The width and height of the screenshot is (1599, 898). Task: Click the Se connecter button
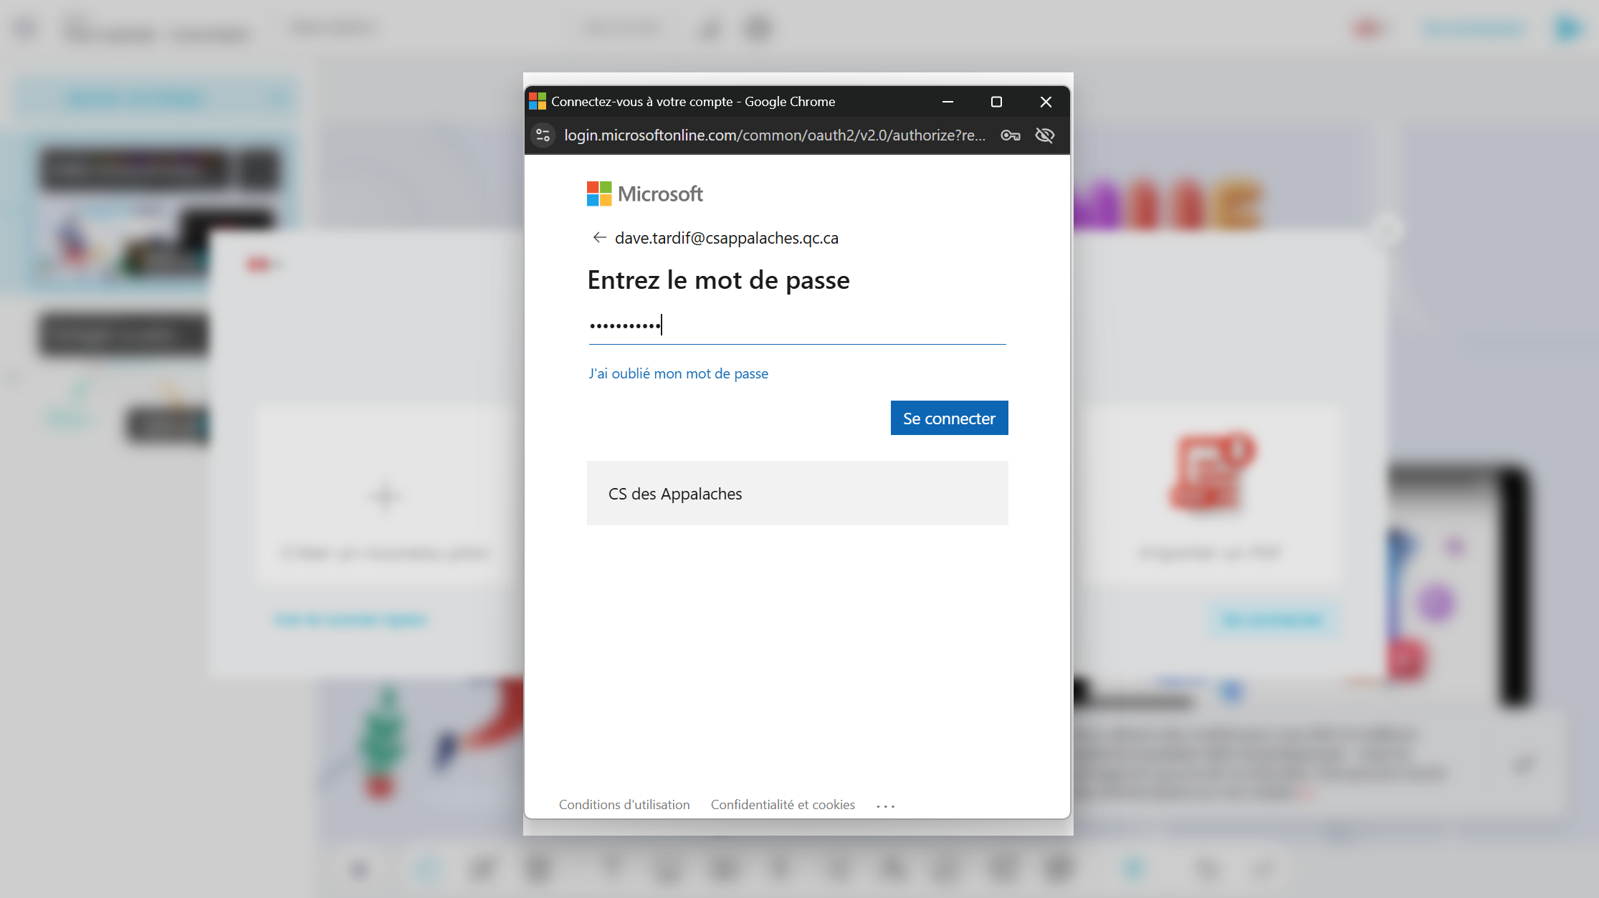click(x=949, y=418)
